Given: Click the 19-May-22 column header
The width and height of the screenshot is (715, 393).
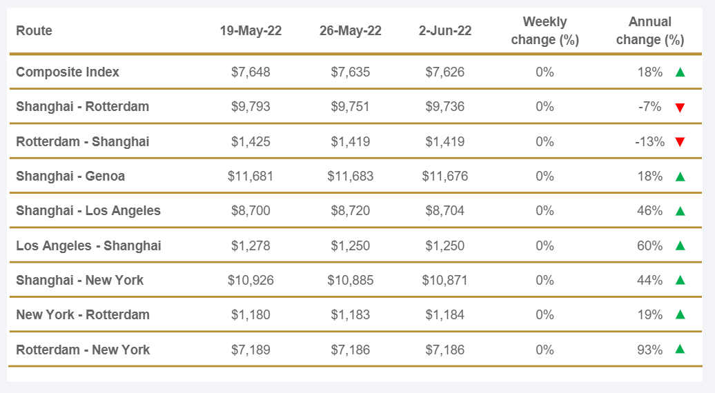Looking at the screenshot, I should point(251,30).
